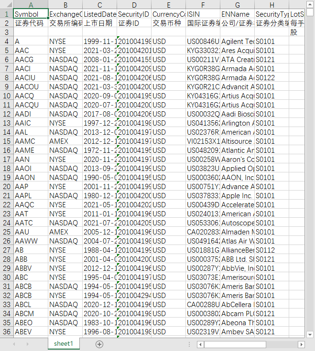Select the SecurityID header cell
Image resolution: width=315 pixels, height=351 pixels.
pyautogui.click(x=134, y=14)
